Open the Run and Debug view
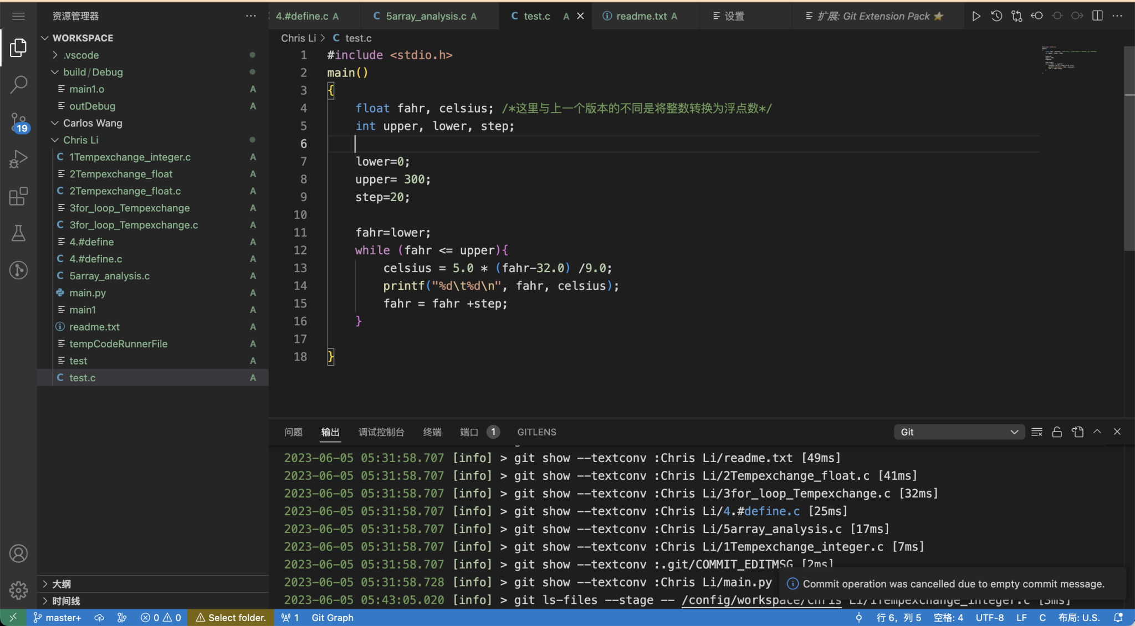1135x626 pixels. tap(18, 159)
